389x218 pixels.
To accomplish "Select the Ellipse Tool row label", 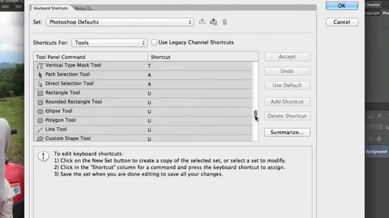I will (59, 111).
